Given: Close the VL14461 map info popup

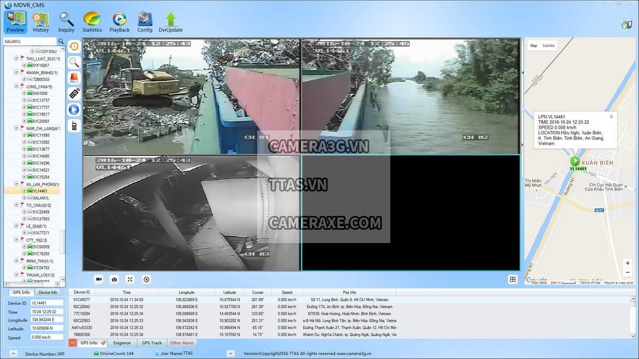Looking at the screenshot, I should [611, 116].
